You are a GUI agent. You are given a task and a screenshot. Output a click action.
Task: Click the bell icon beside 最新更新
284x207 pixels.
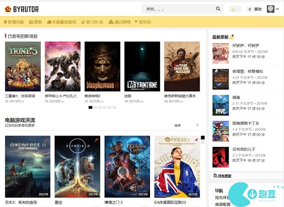point(232,37)
